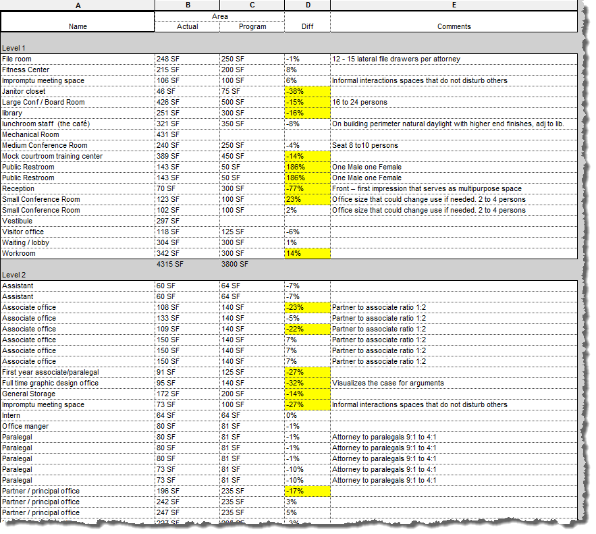The width and height of the screenshot is (596, 534).
Task: Select column header B
Action: point(188,5)
